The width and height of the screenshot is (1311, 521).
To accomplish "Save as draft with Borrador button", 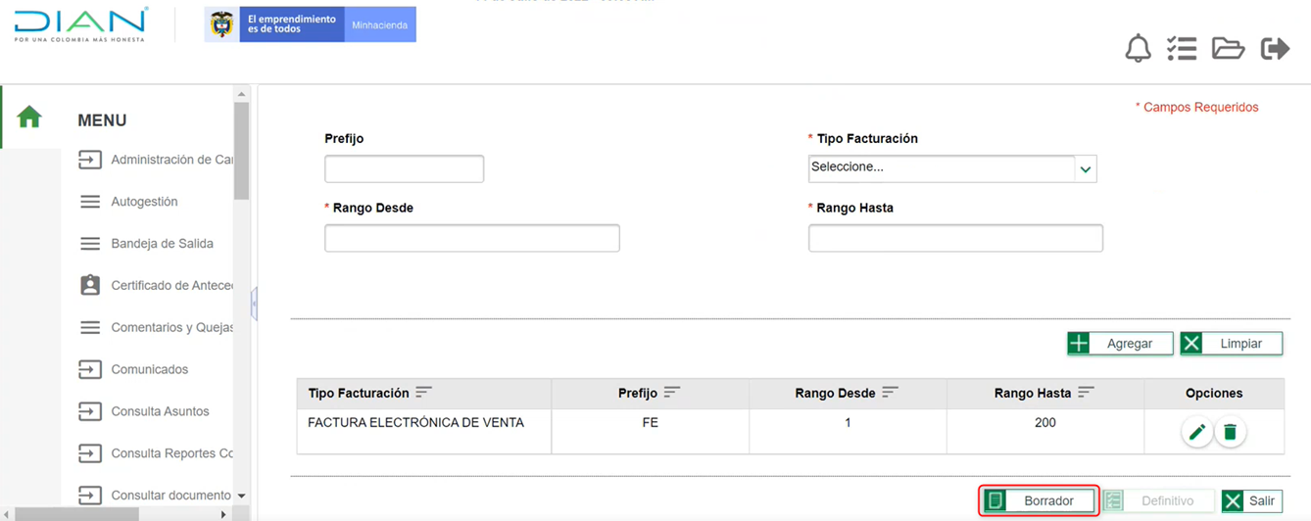I will tap(1039, 500).
